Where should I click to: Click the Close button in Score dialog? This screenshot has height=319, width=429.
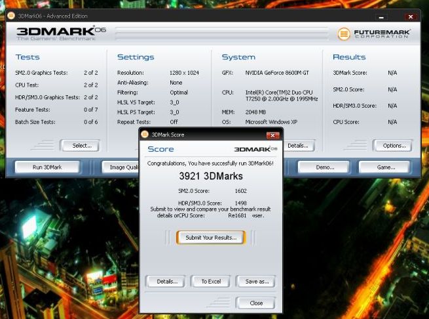point(256,303)
